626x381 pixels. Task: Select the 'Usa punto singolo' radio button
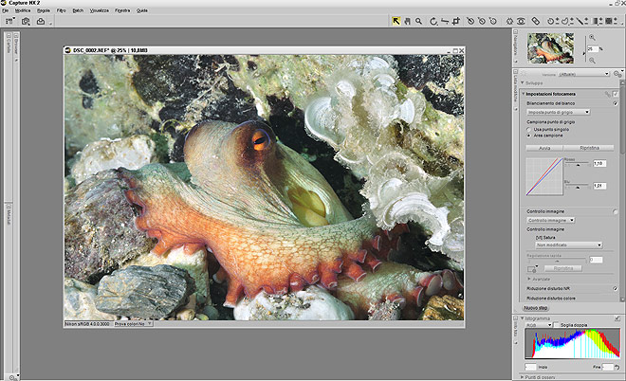529,130
